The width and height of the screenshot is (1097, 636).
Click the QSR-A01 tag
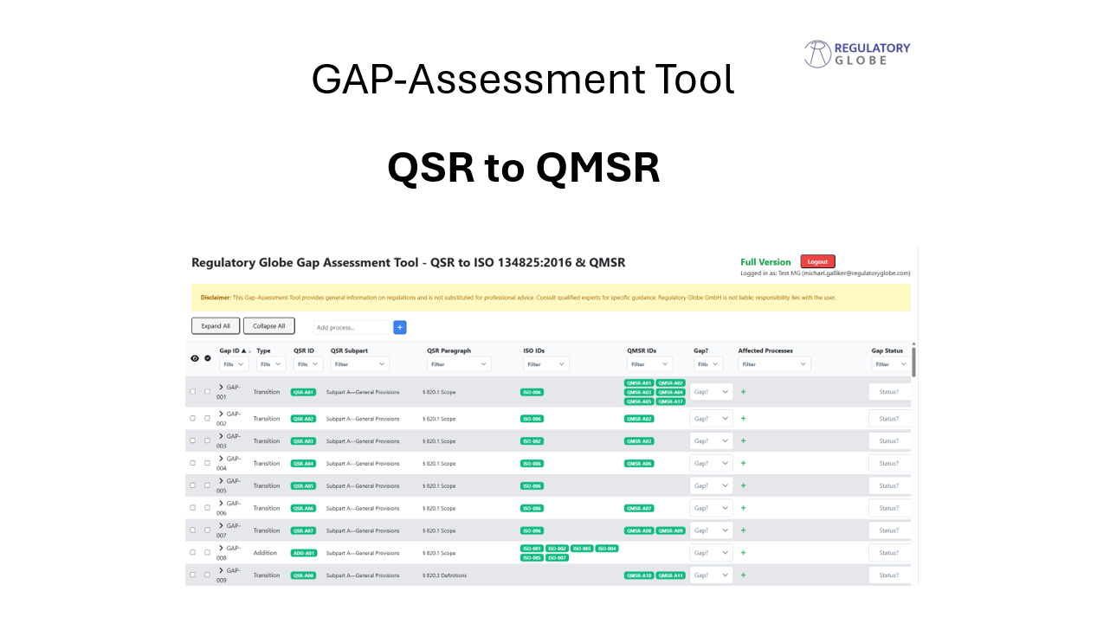tap(303, 392)
